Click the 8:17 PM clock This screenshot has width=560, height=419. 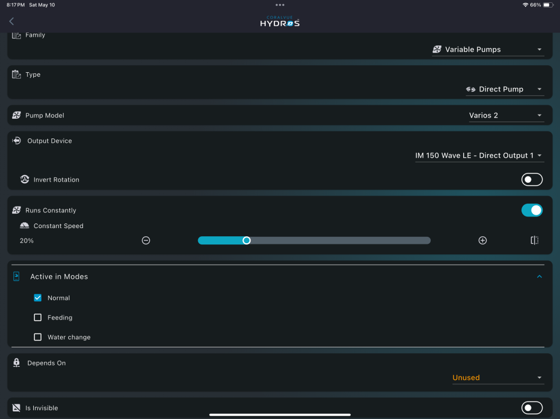pyautogui.click(x=16, y=5)
